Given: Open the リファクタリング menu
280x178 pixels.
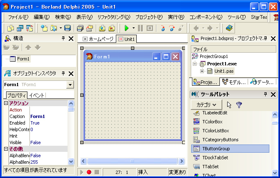Looking at the screenshot, I should [x=114, y=17].
